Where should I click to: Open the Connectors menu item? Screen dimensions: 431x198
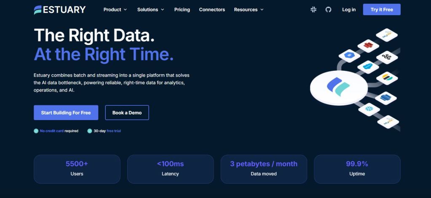pyautogui.click(x=212, y=10)
